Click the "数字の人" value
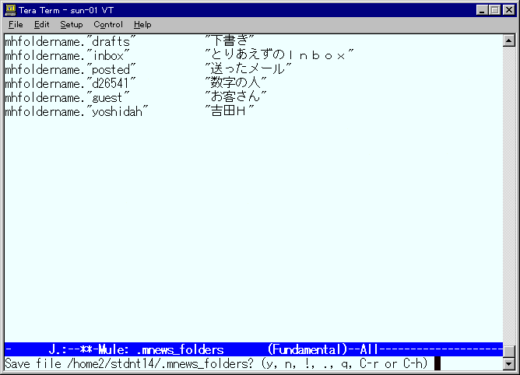Screen dimensions: 520x375 tap(235, 82)
